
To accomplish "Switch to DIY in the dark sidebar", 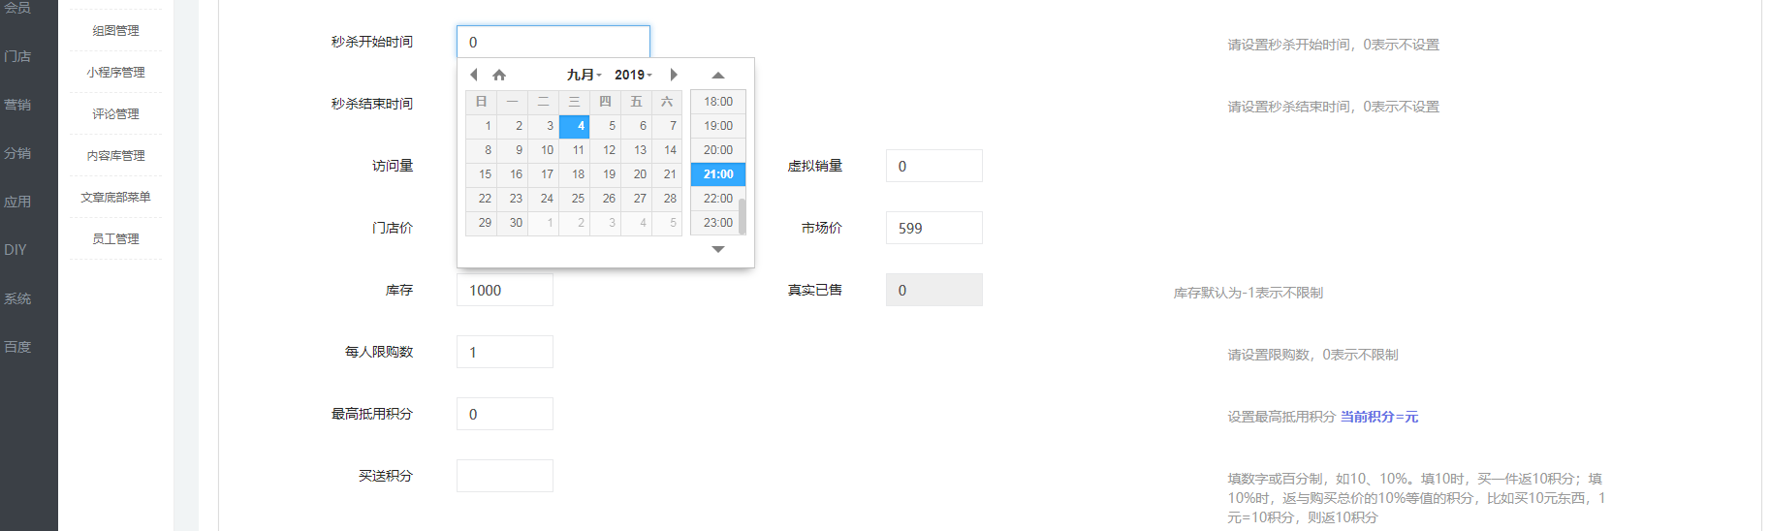I will point(16,250).
